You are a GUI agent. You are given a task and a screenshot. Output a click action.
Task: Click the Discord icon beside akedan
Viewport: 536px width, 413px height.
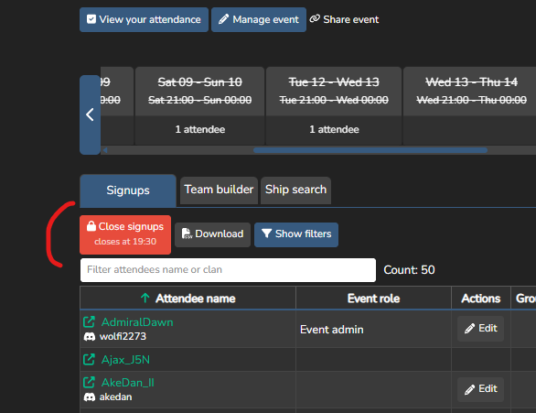tap(90, 397)
